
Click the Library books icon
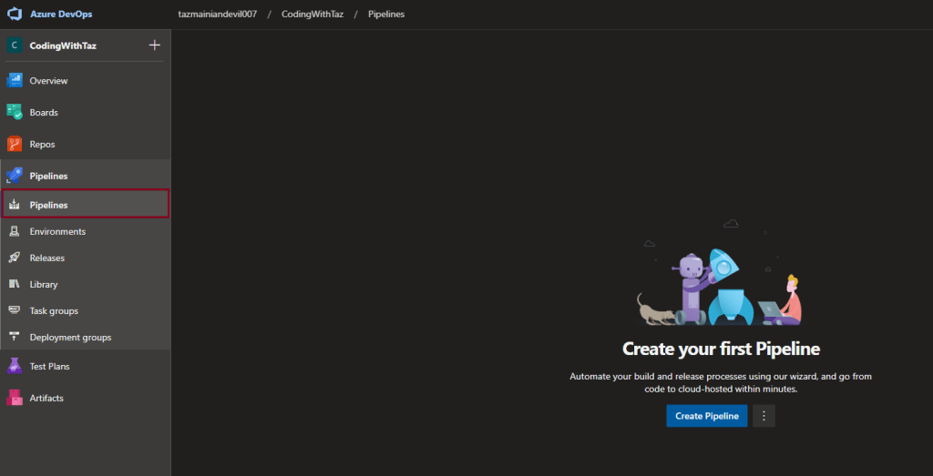(15, 284)
